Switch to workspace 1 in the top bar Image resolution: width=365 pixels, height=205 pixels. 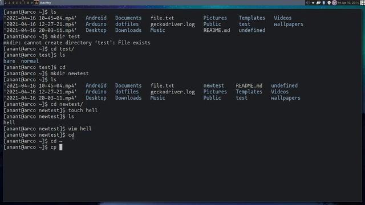2,3
